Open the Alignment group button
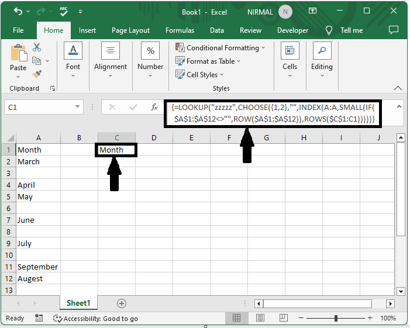410x328 pixels. point(111,60)
